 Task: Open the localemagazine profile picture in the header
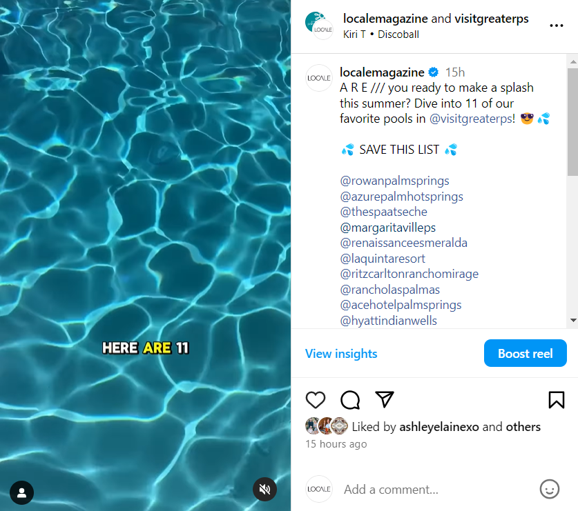click(x=319, y=26)
